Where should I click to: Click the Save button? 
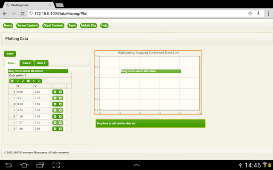[10, 54]
